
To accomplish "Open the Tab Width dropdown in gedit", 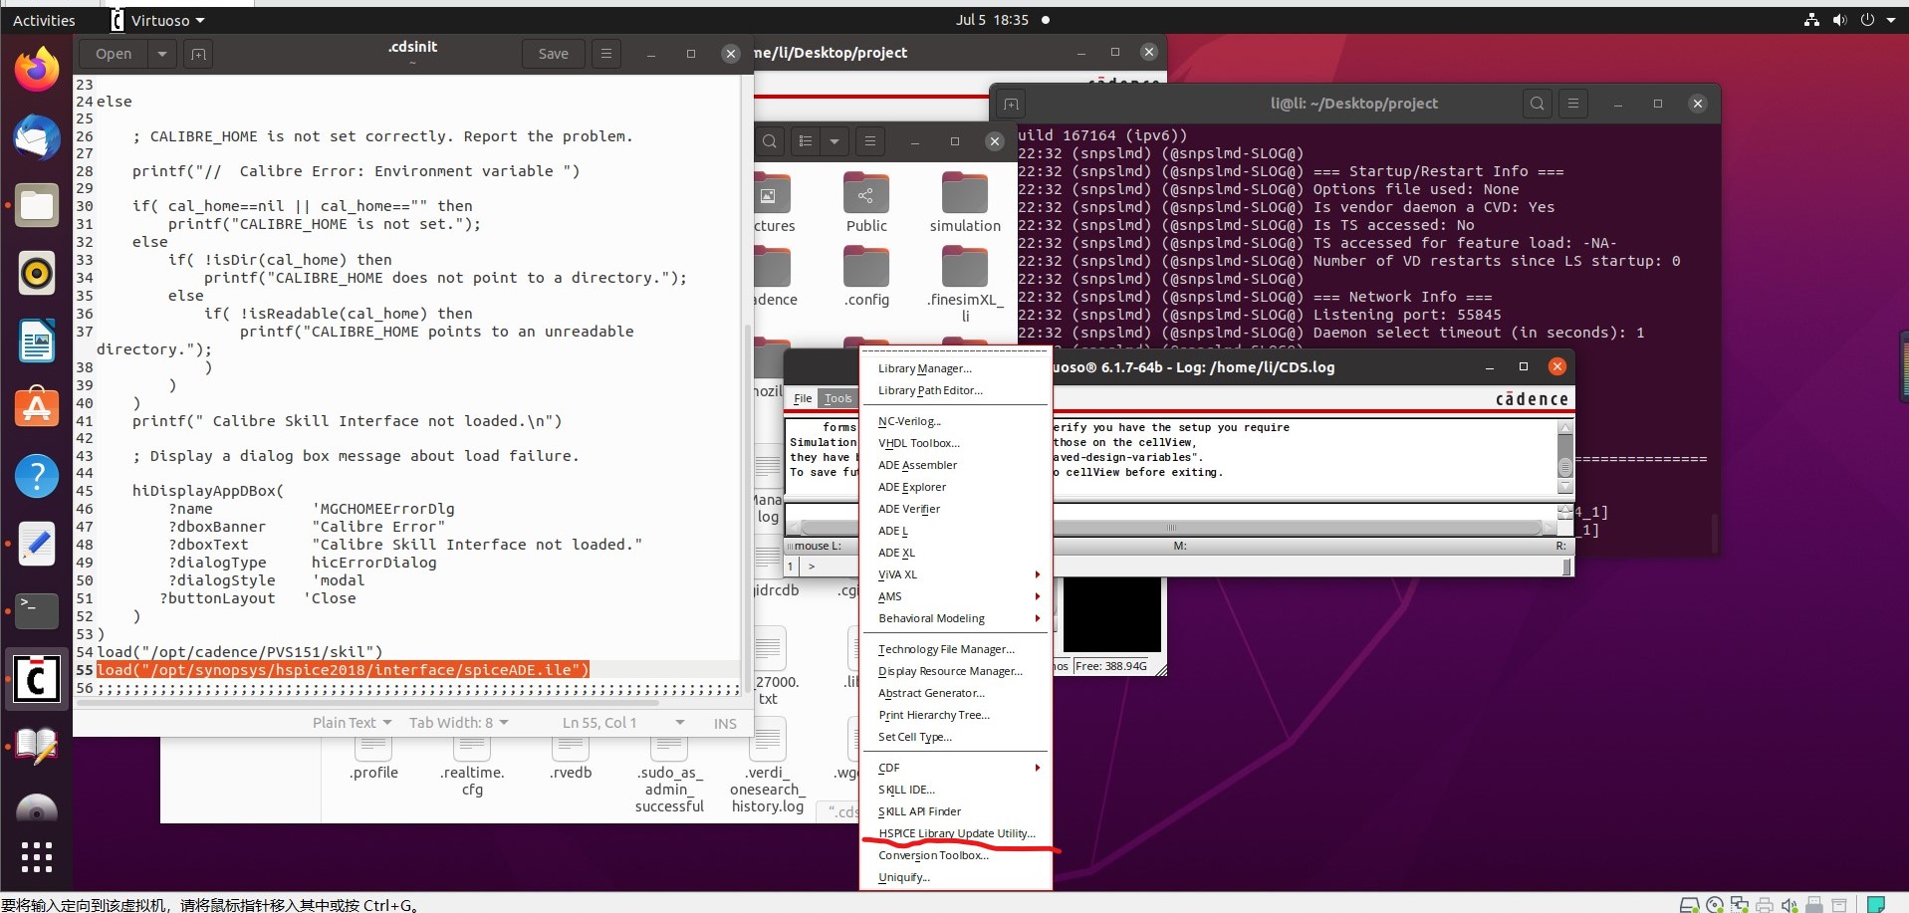I will (x=458, y=722).
